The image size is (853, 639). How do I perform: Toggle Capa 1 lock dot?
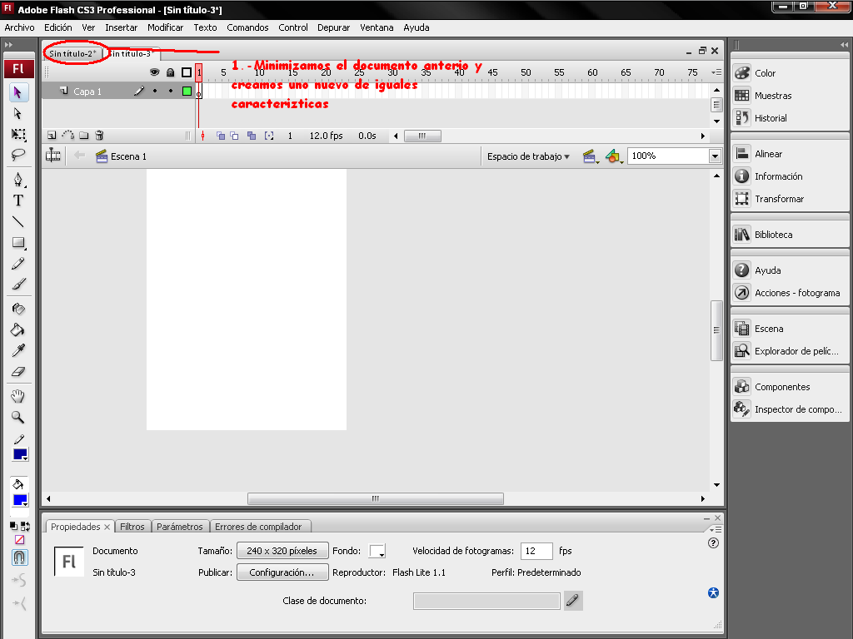click(171, 92)
